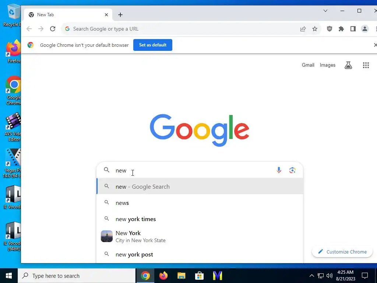Select the 'news' suggestion

[x=200, y=203]
